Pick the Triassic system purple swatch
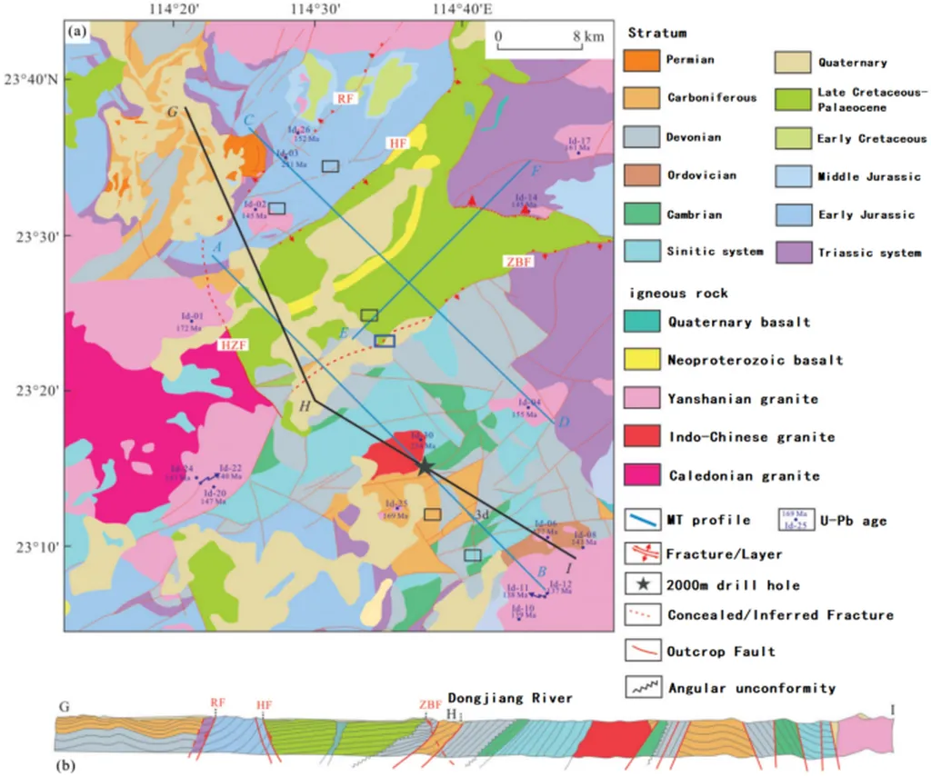931x777 pixels. coord(790,252)
